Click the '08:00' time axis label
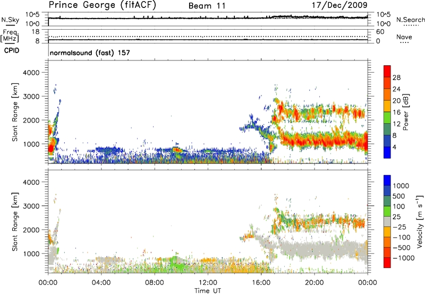 [155, 283]
